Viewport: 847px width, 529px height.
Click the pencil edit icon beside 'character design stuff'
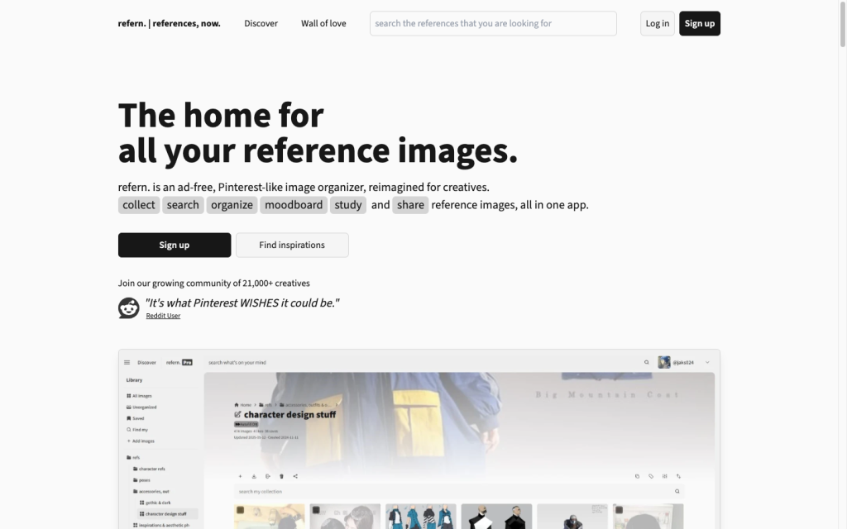point(238,414)
